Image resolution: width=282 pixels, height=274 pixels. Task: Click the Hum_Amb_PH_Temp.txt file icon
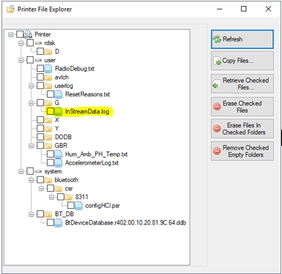pos(58,154)
